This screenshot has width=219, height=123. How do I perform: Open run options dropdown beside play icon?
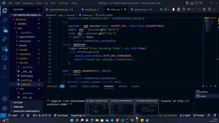[x=169, y=9]
